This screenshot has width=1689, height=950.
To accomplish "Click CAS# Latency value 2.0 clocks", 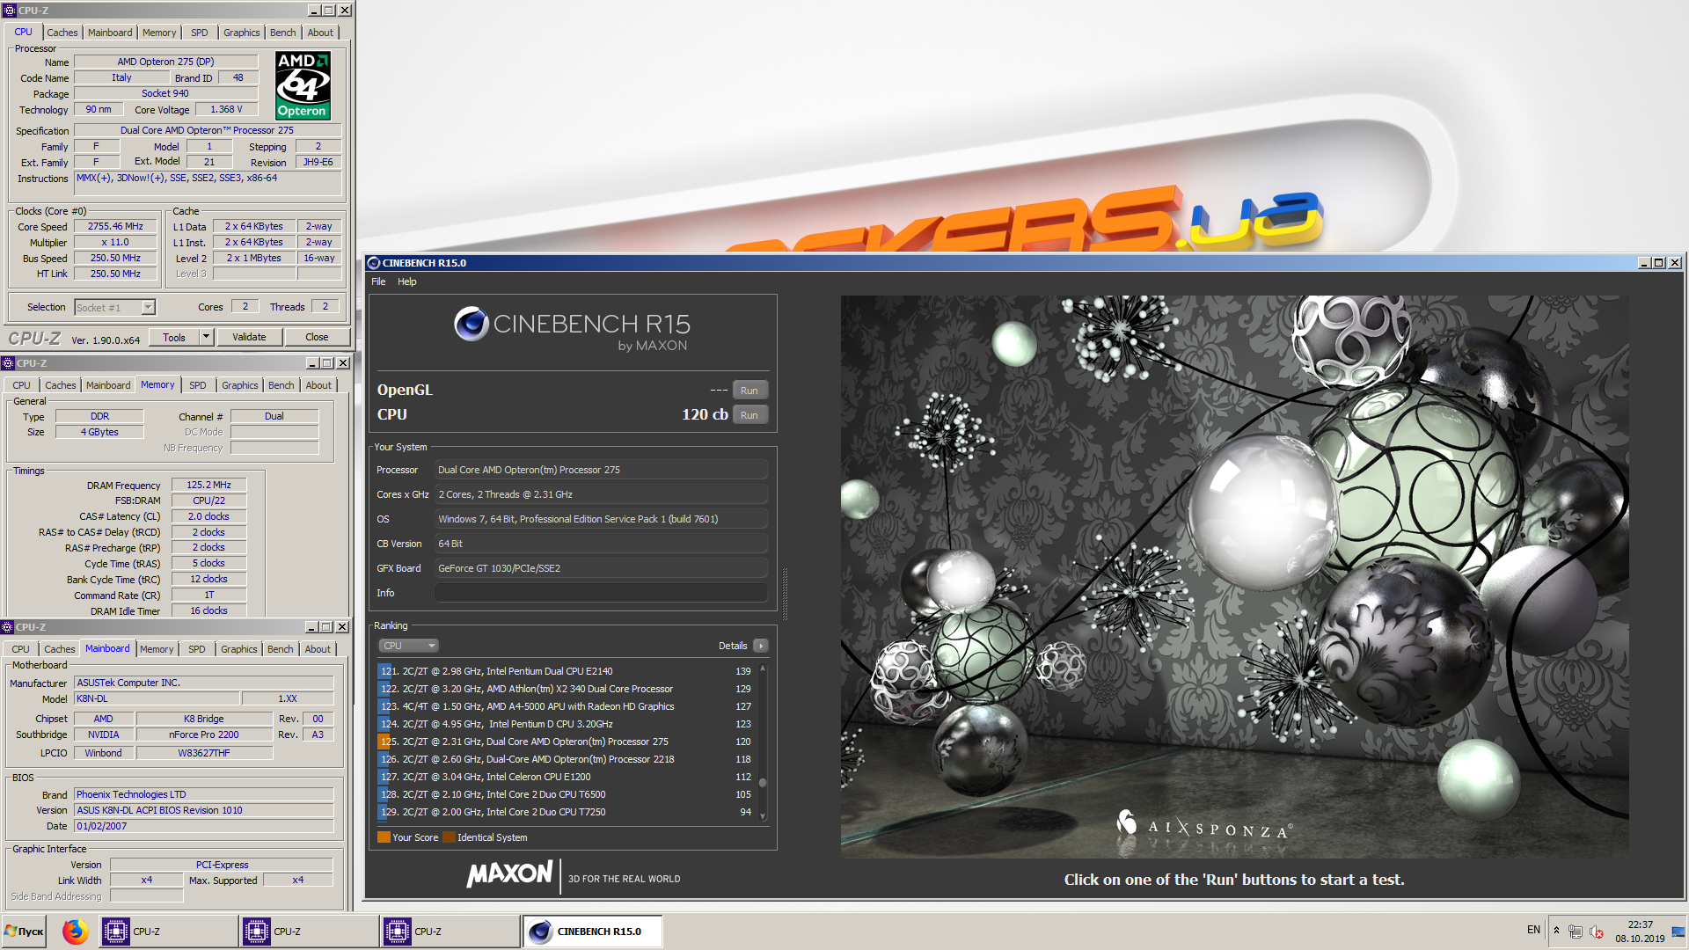I will pyautogui.click(x=208, y=516).
